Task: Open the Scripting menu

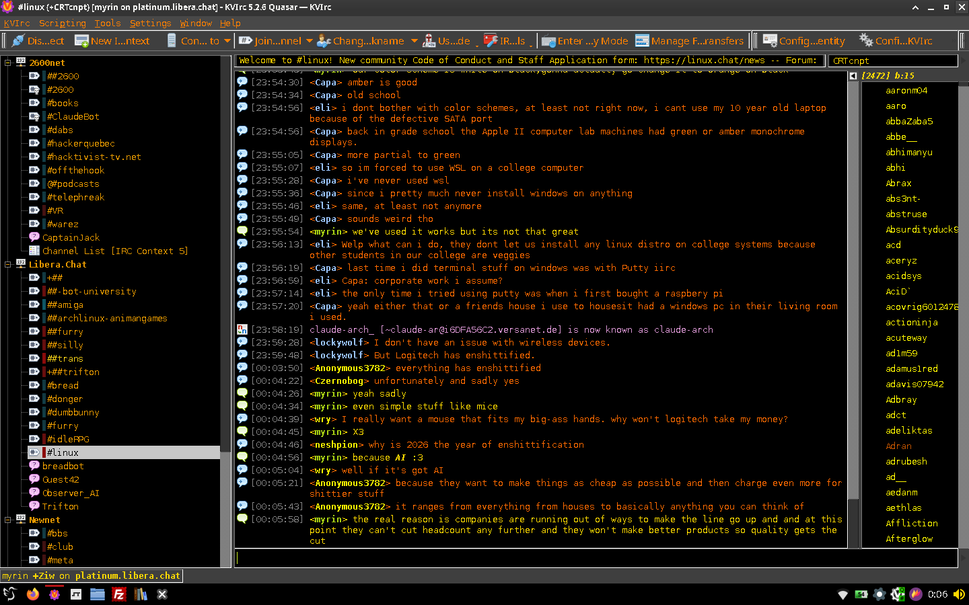Action: coord(63,23)
